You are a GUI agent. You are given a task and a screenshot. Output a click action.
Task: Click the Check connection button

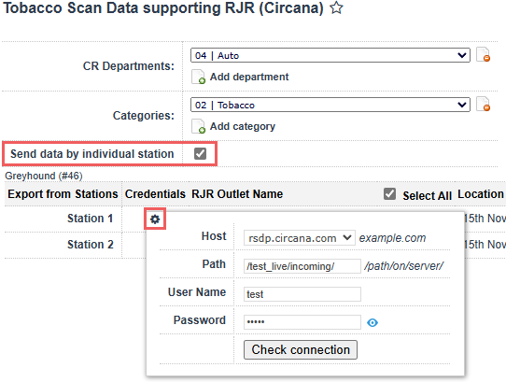click(301, 349)
